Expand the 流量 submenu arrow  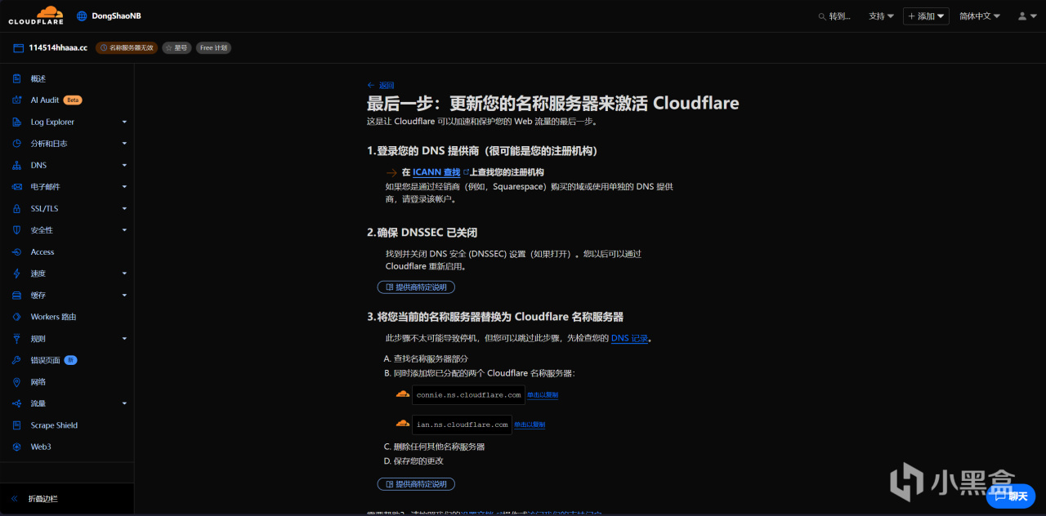point(124,403)
